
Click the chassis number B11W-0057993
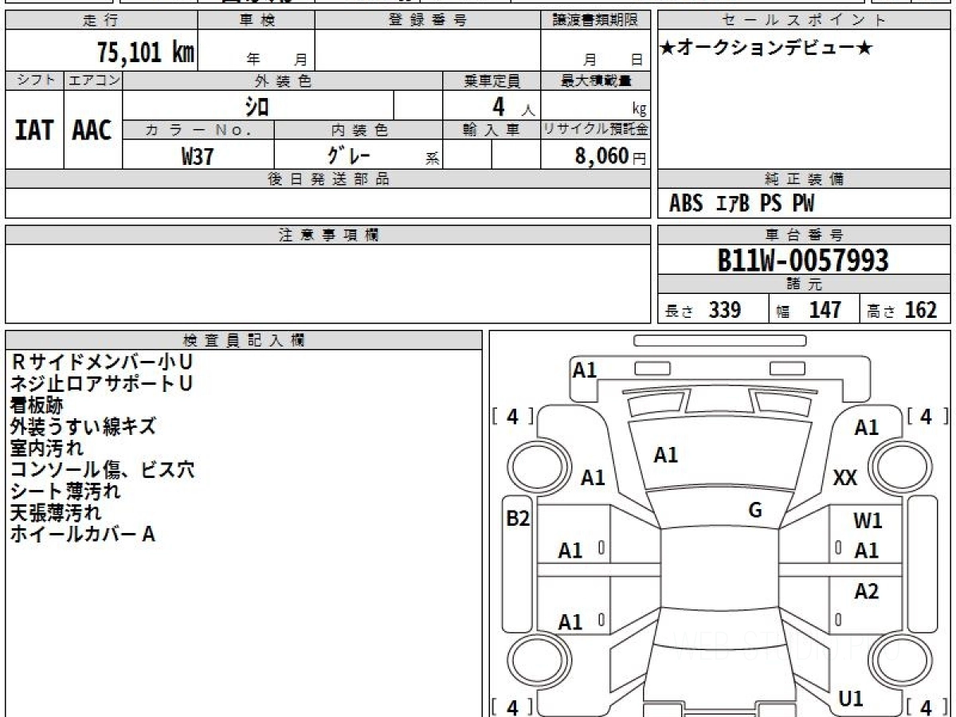(803, 261)
